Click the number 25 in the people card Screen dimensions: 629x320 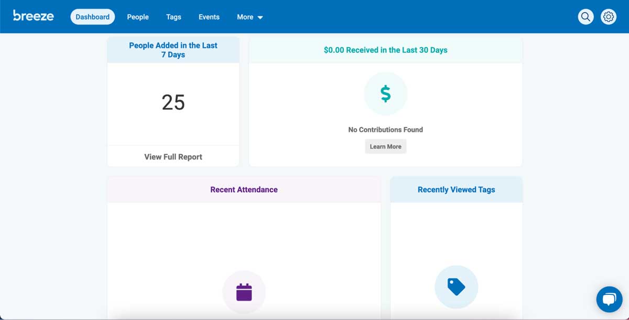point(173,103)
